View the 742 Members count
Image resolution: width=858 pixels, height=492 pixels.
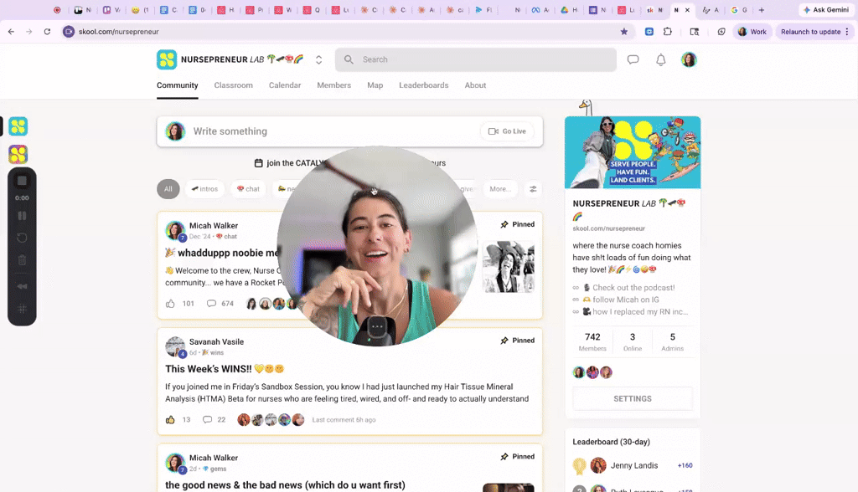(x=592, y=341)
